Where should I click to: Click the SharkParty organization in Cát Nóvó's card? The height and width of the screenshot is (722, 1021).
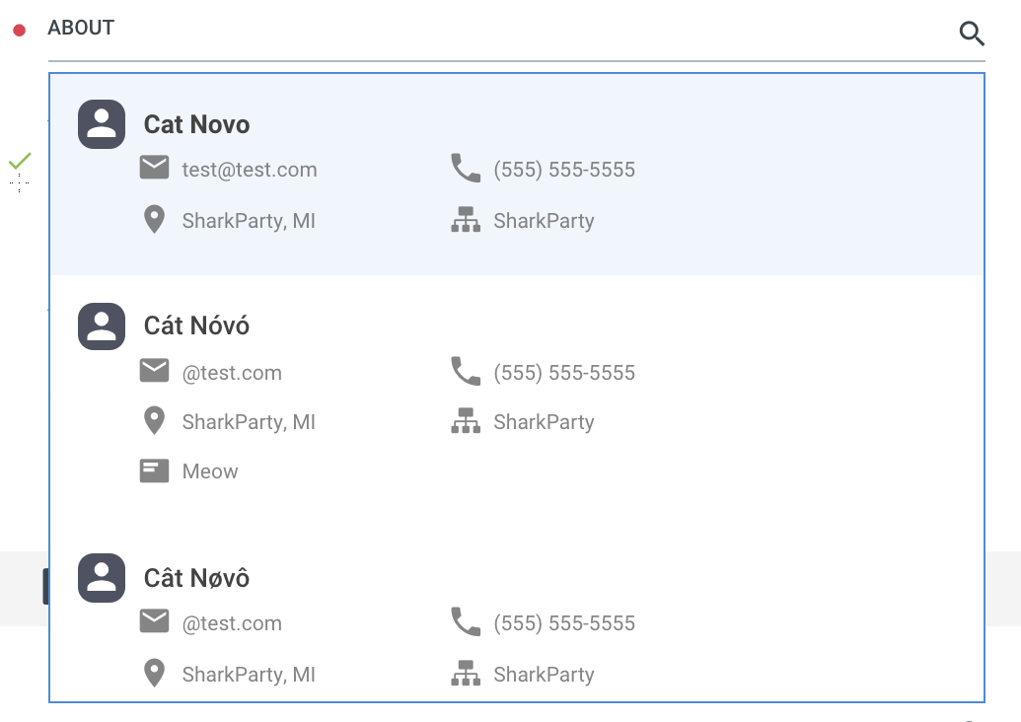544,422
